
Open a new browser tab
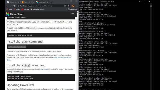tap(52, 2)
